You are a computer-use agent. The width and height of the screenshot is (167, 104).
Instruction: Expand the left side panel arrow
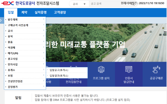click(x=1, y=20)
